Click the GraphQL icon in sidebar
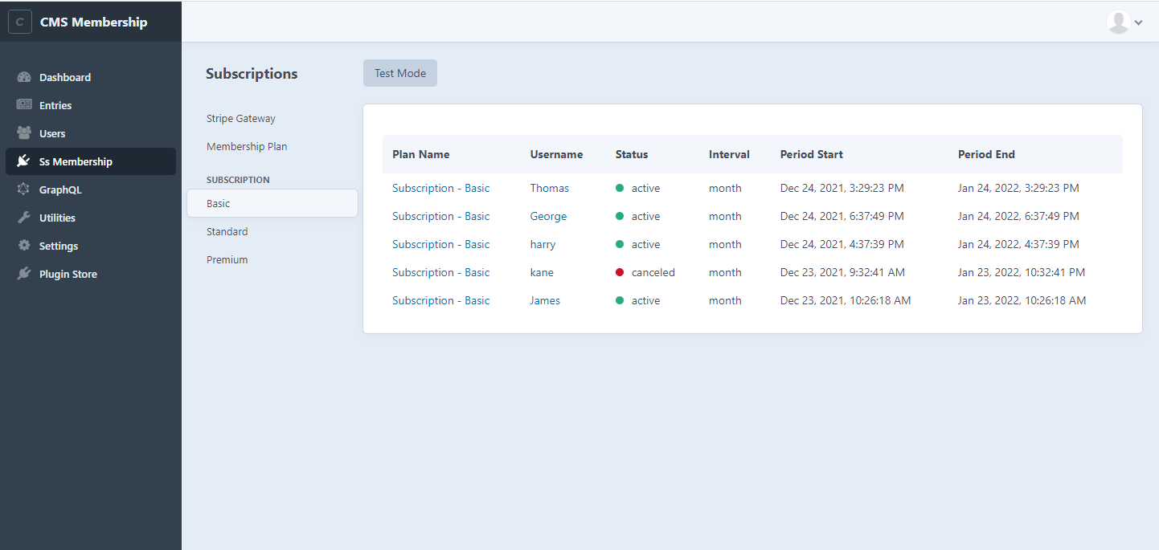 click(x=24, y=189)
